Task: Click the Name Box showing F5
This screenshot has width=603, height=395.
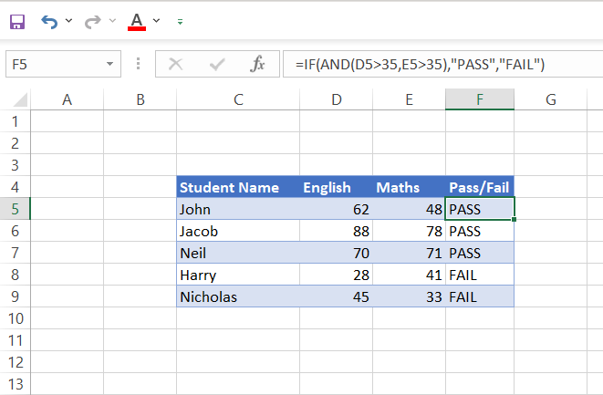Action: click(x=53, y=64)
